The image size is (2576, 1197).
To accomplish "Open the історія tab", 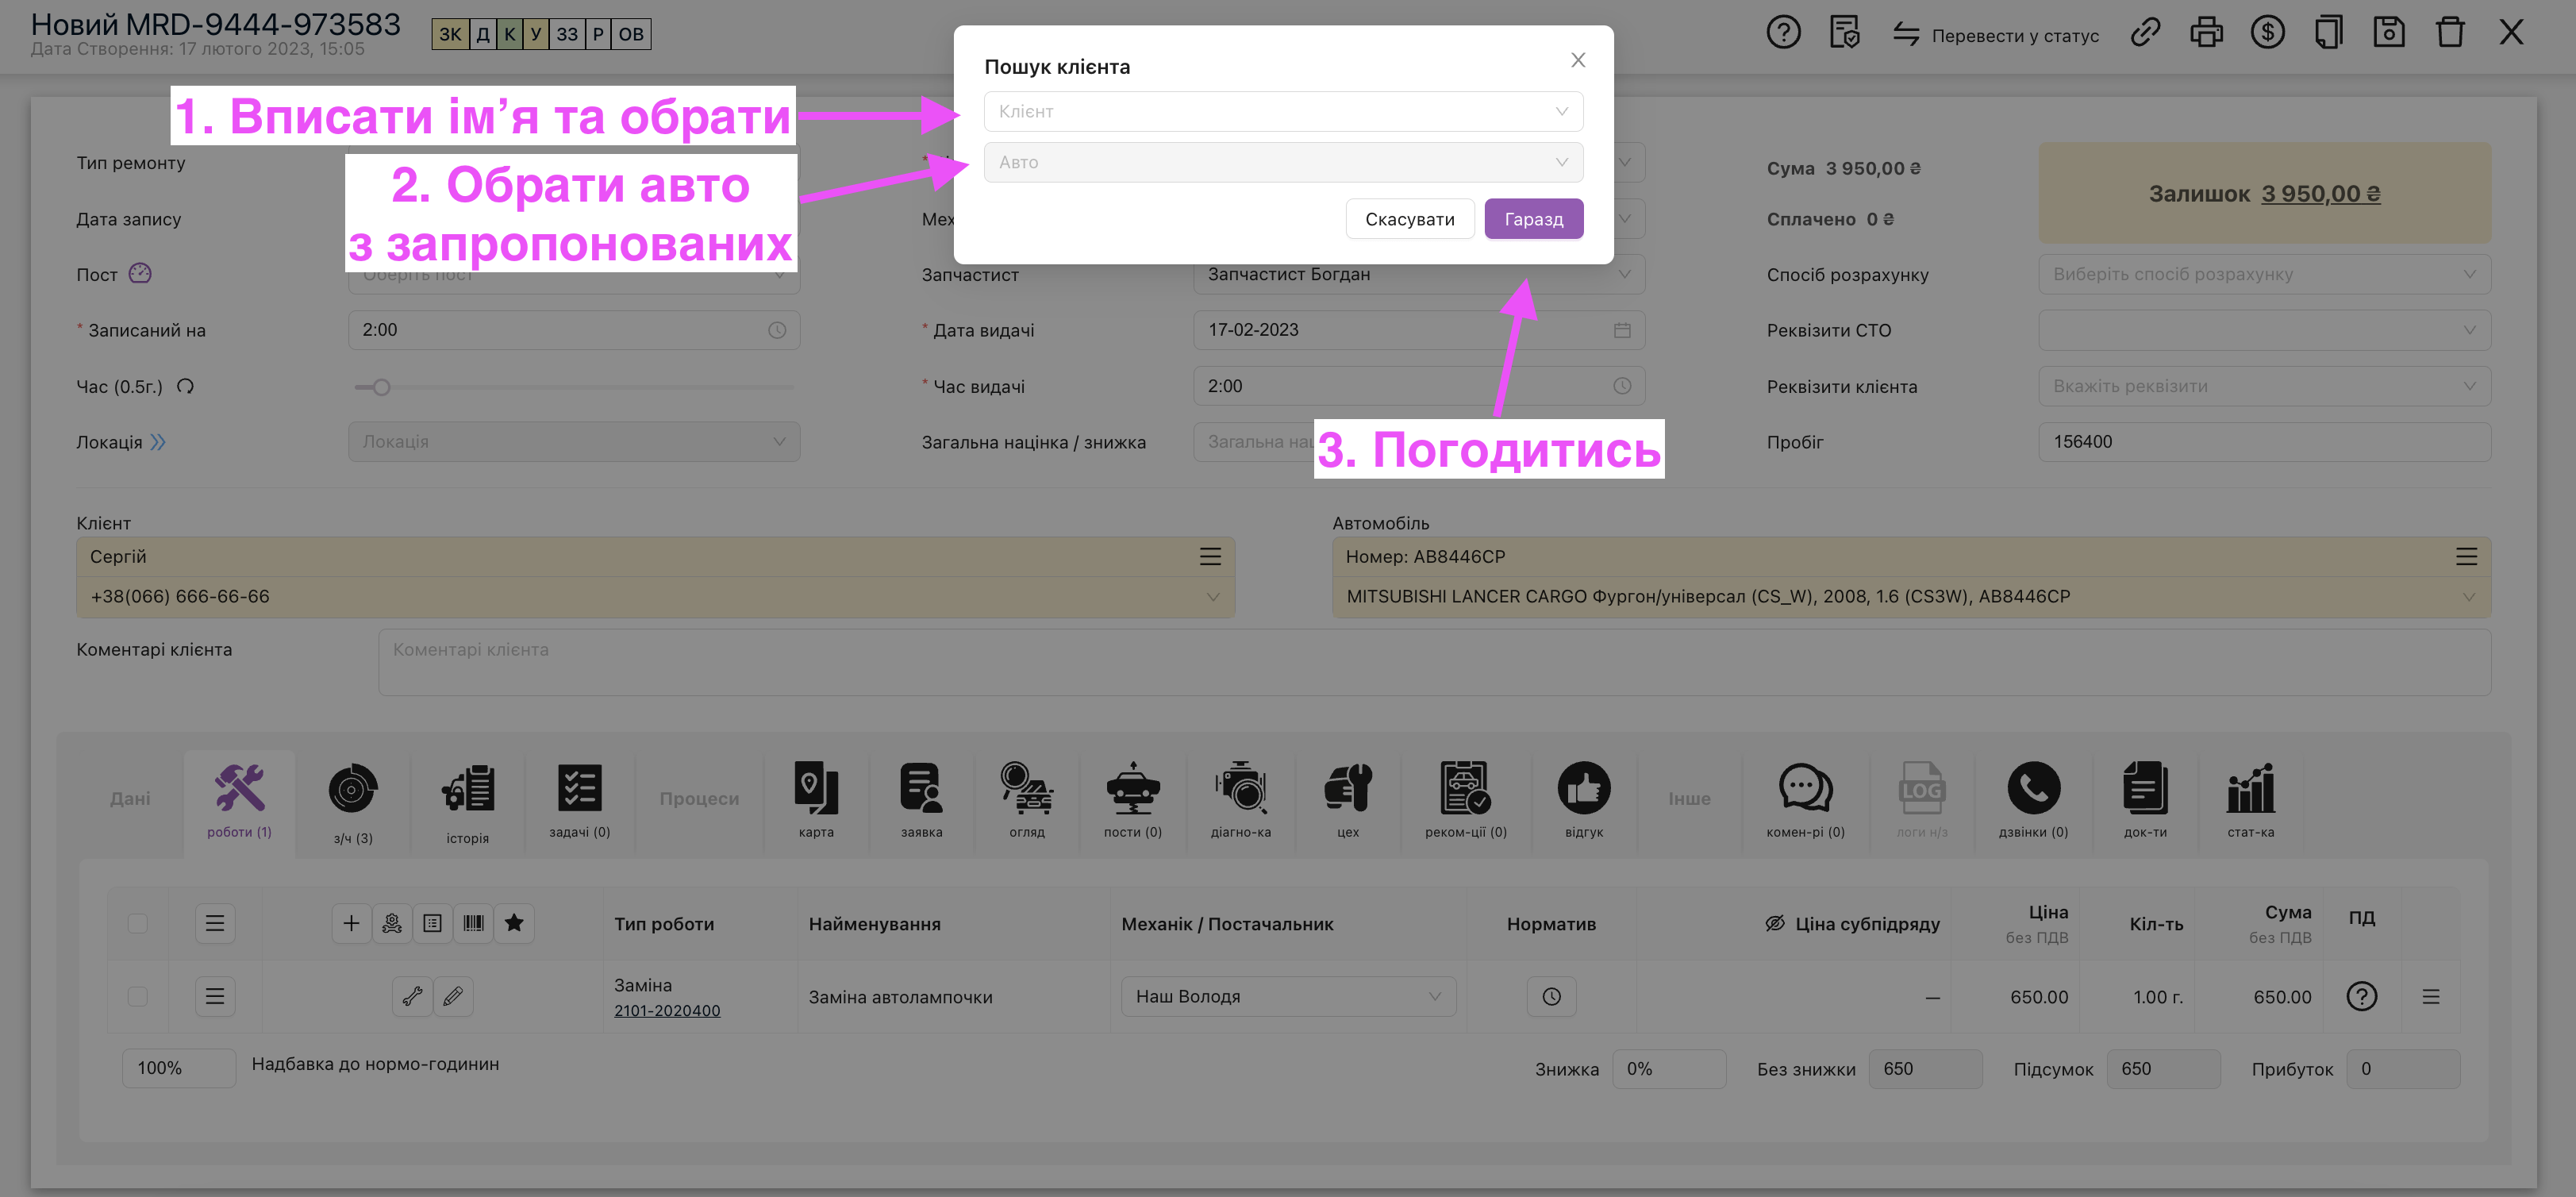I will pyautogui.click(x=467, y=802).
